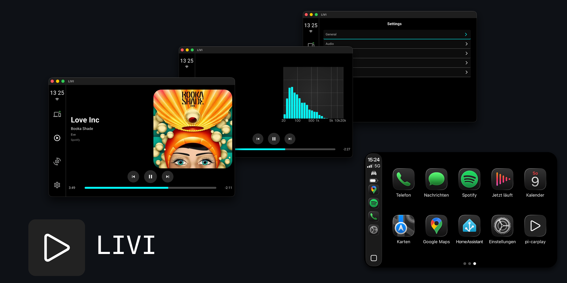Pause the Love Inc track
Viewport: 567px width, 283px height.
point(150,177)
